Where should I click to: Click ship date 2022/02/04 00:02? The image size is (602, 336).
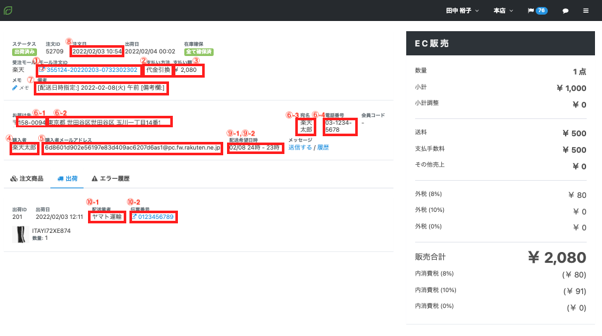pos(150,52)
